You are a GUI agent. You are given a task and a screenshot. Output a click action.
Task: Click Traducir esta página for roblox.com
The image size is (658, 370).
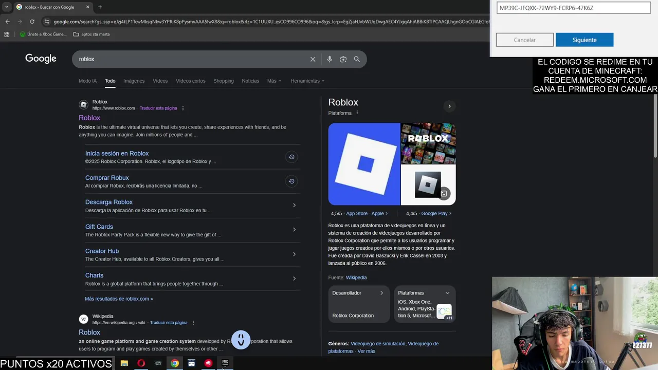158,108
